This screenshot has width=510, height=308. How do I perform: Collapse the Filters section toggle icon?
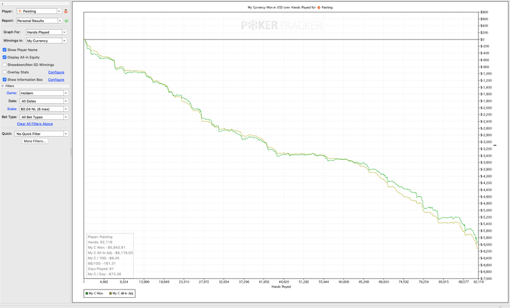(3, 86)
